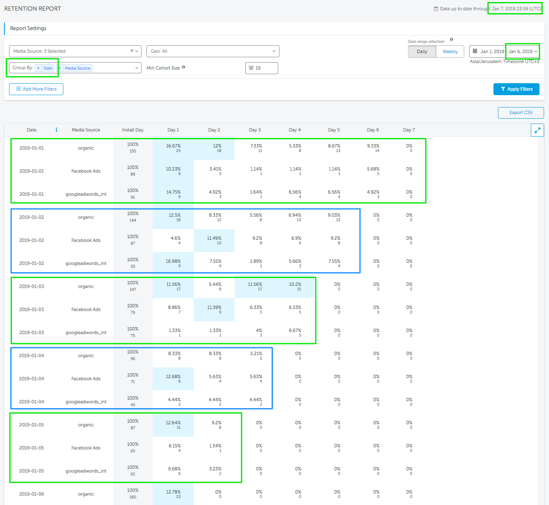The width and height of the screenshot is (549, 505).
Task: Open the Group By dropdown arrow
Action: 137,68
